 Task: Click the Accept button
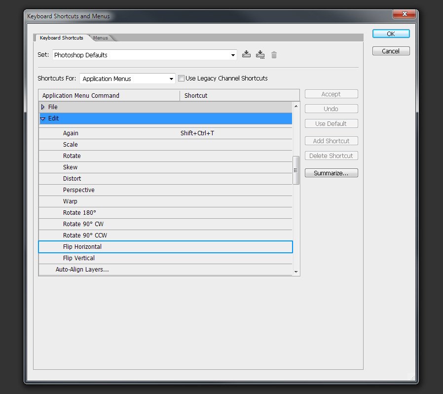332,94
